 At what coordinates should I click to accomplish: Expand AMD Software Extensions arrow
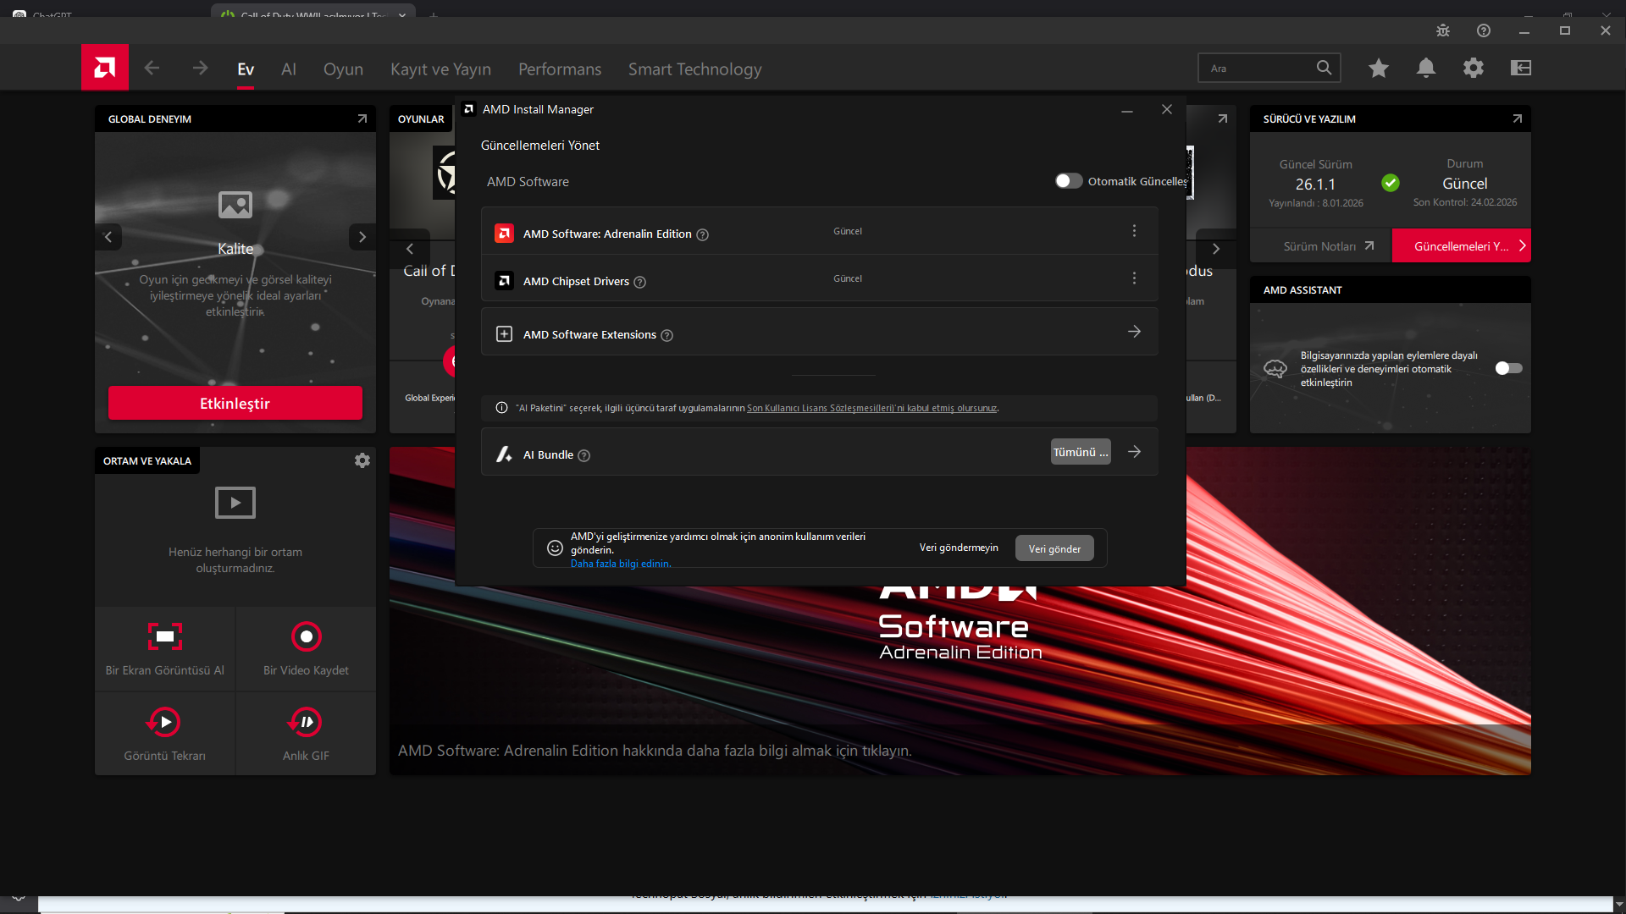point(1134,332)
